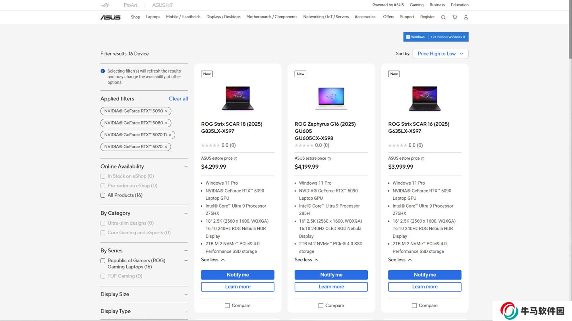Click the user account icon

click(x=466, y=17)
